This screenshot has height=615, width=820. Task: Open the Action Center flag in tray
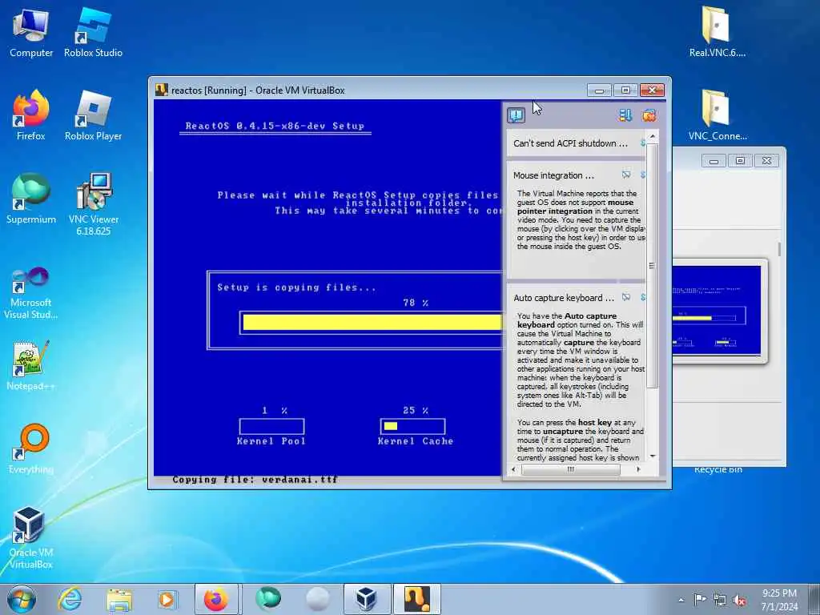click(x=700, y=599)
